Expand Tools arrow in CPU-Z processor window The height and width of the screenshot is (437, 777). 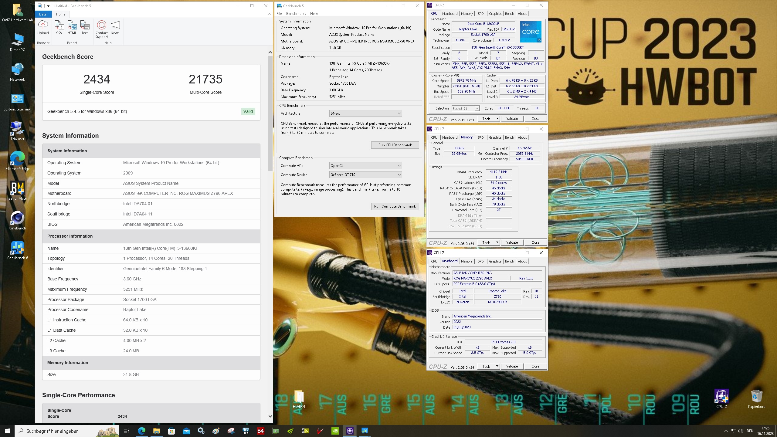pos(497,119)
